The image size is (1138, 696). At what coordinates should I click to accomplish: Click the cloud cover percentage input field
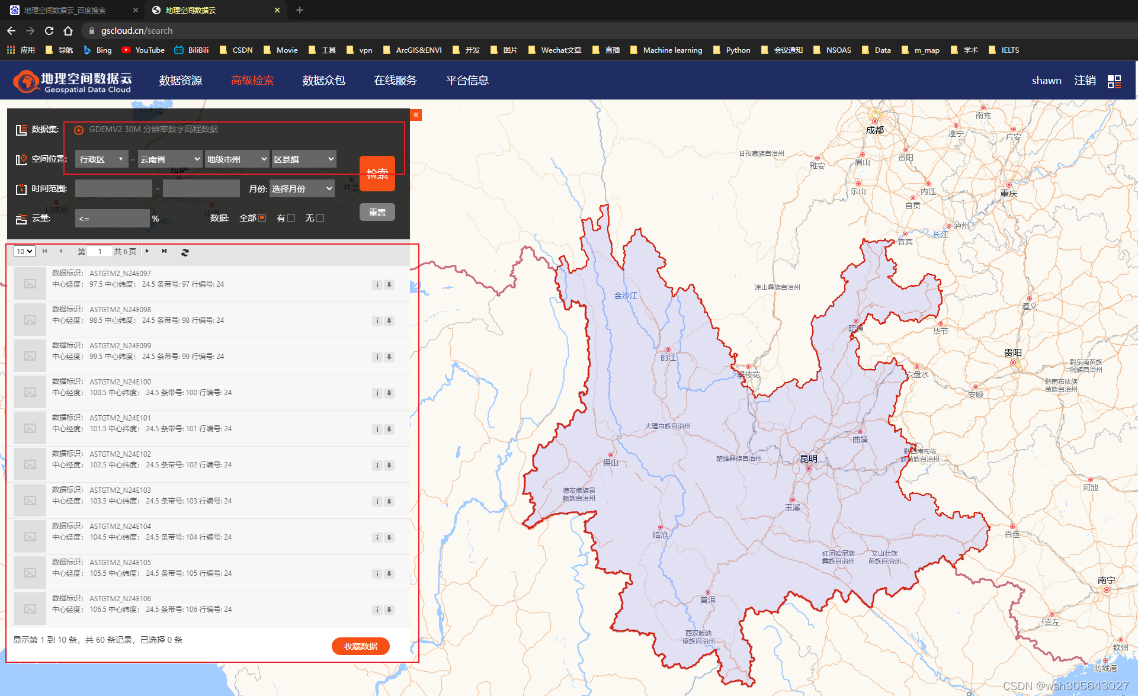(x=113, y=219)
